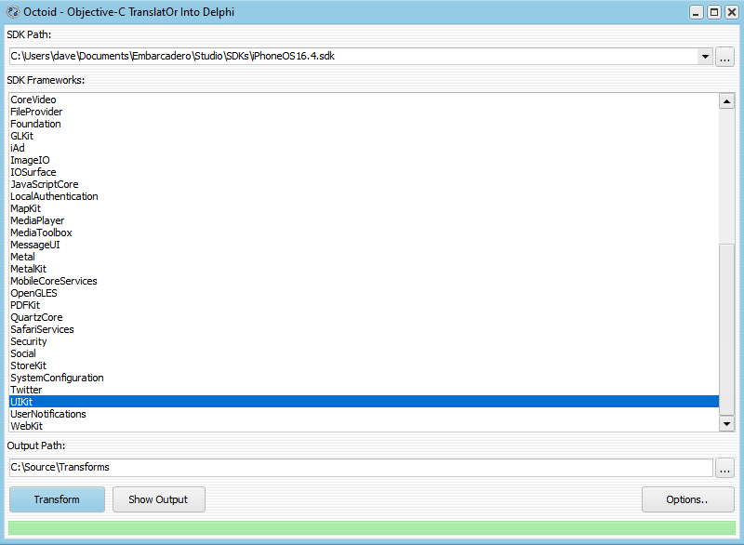The height and width of the screenshot is (545, 744).
Task: Minimize the Octoid window
Action: point(696,12)
